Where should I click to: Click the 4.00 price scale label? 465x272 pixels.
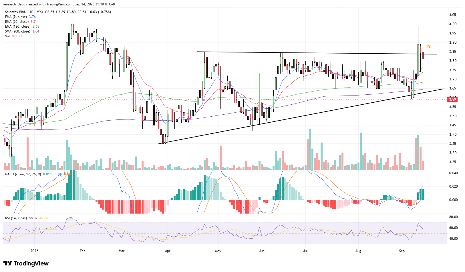453,24
